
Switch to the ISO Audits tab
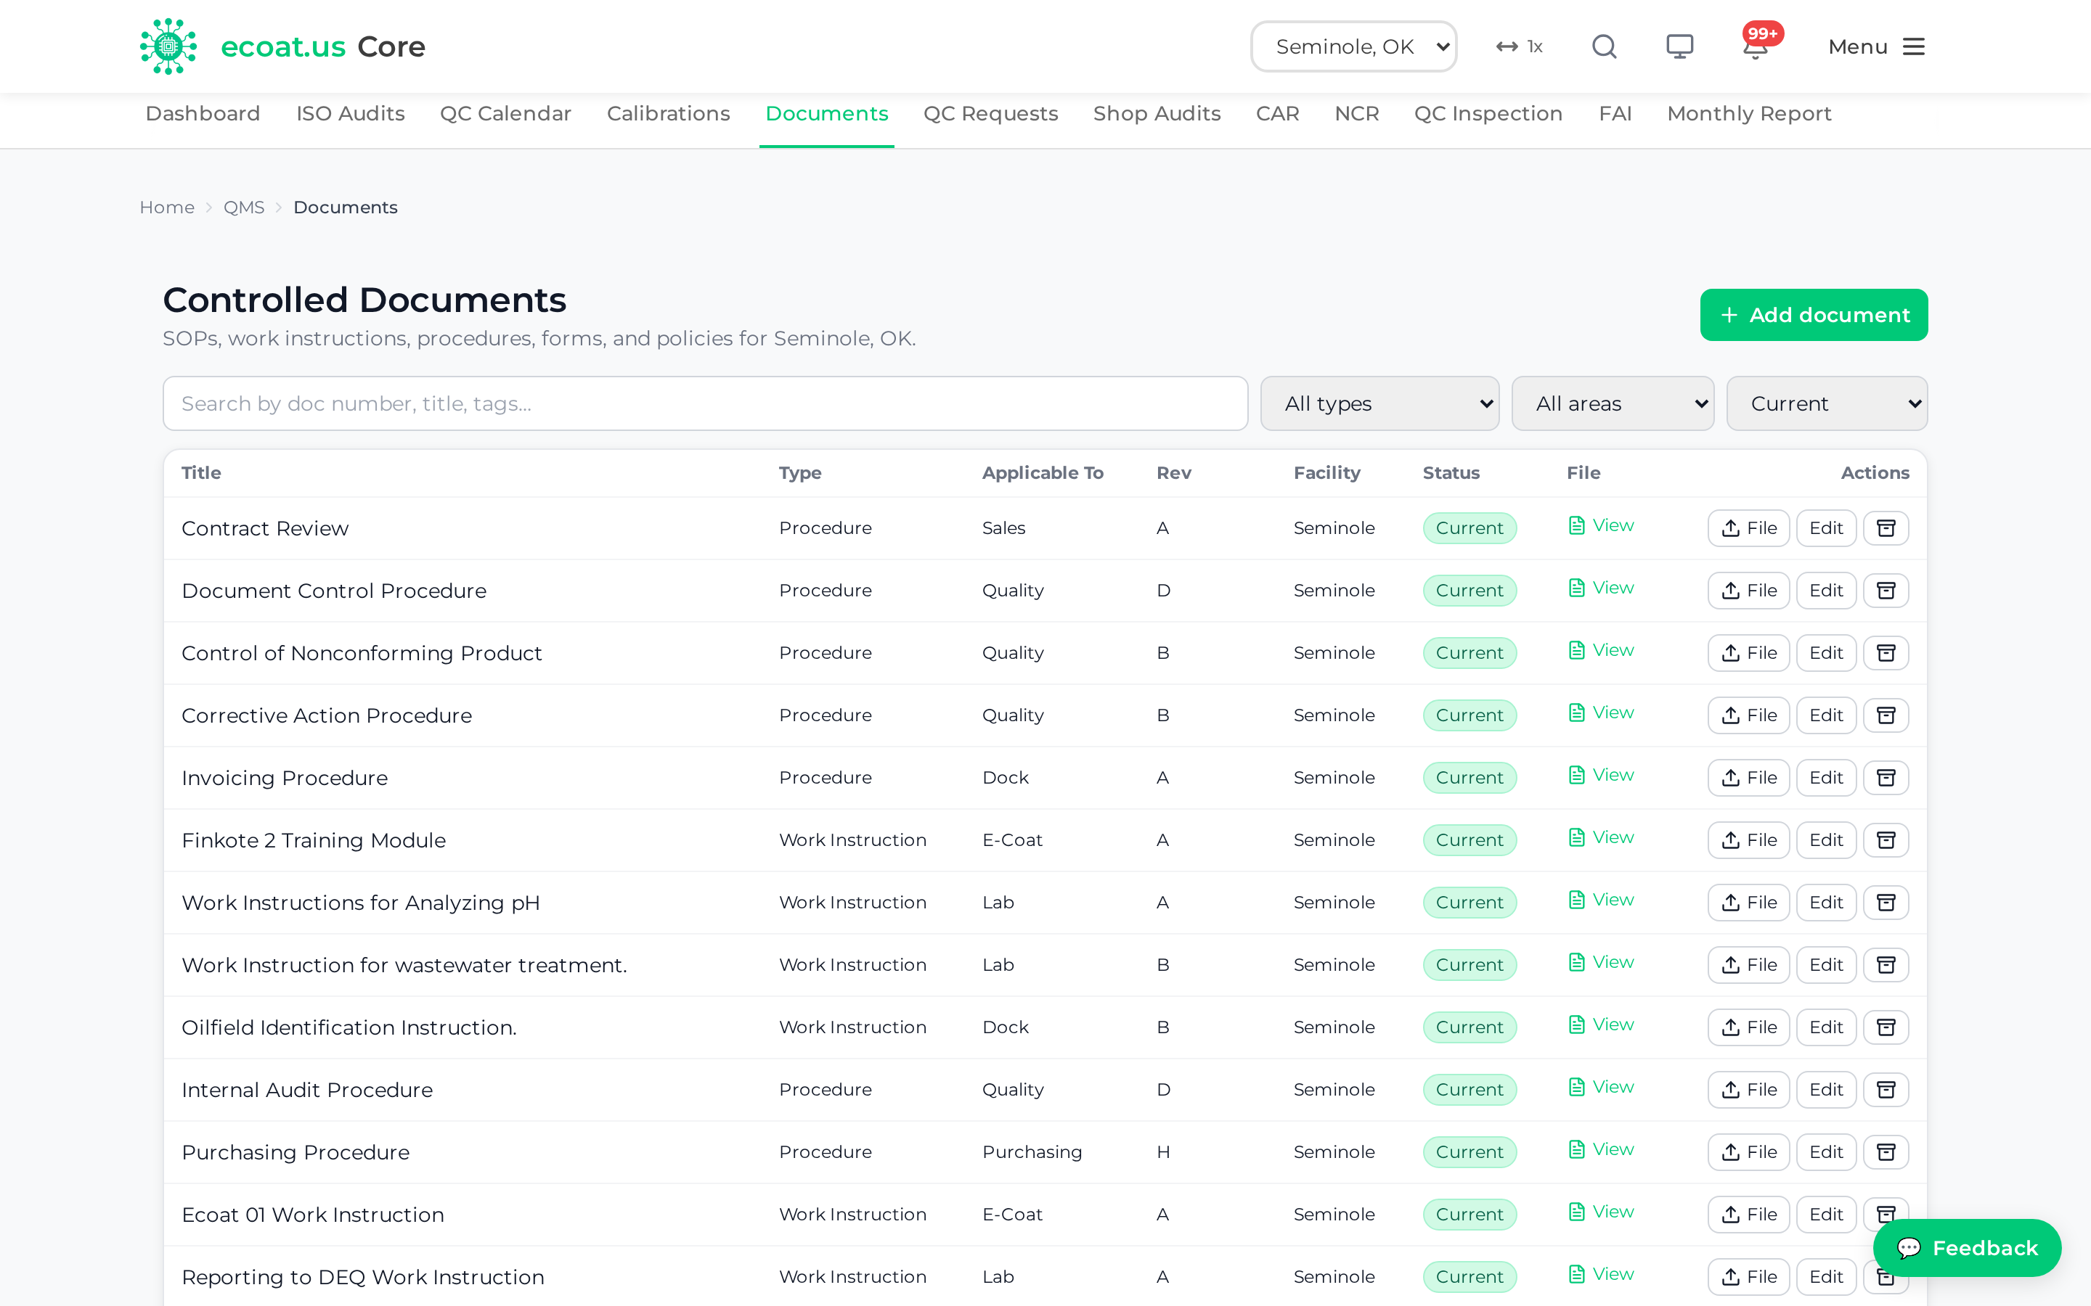click(350, 114)
